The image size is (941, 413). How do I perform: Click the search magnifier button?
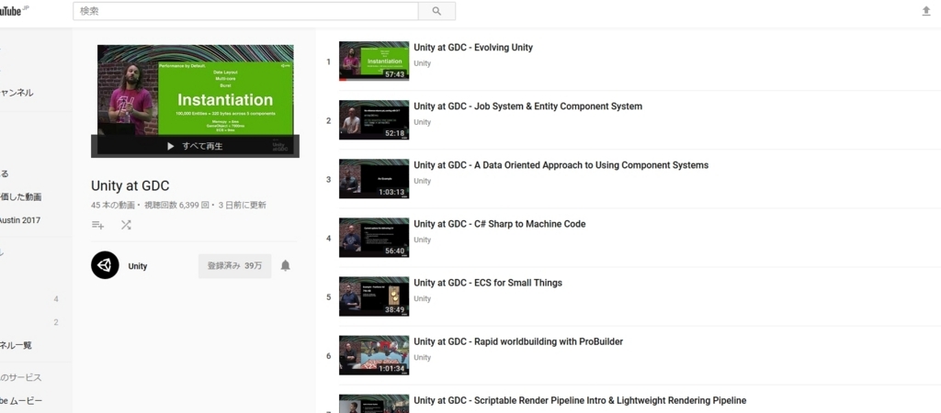pos(436,11)
